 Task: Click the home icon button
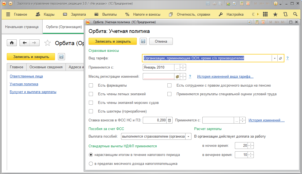12,43
